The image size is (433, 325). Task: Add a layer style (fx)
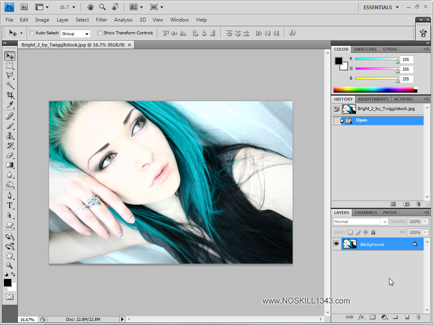click(361, 317)
